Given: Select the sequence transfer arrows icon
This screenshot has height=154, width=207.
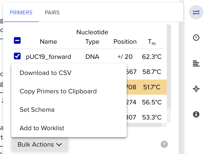Looking at the screenshot, I should pyautogui.click(x=196, y=12).
